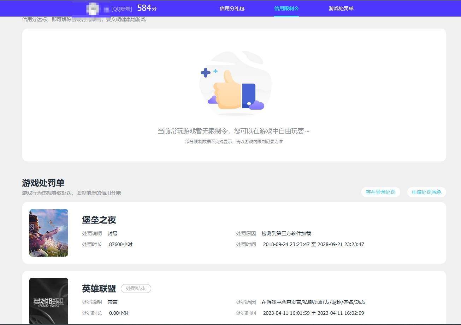This screenshot has height=325, width=461.
Task: Click the 部分限制数据不支持显示 note
Action: (x=234, y=142)
